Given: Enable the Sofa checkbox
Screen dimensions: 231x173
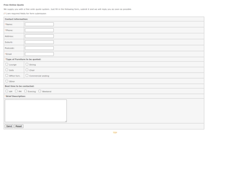Looking at the screenshot, I should pos(7,70).
